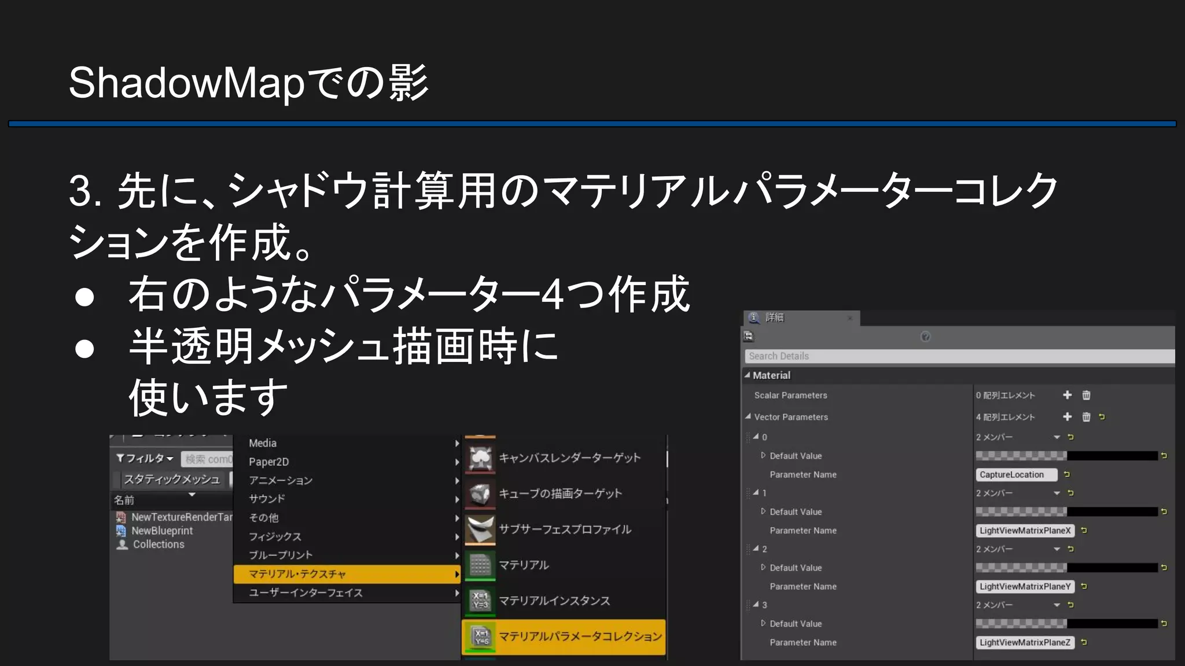Click the LightViewMatrixPlaneX name field
This screenshot has height=666, width=1185.
click(x=1025, y=531)
